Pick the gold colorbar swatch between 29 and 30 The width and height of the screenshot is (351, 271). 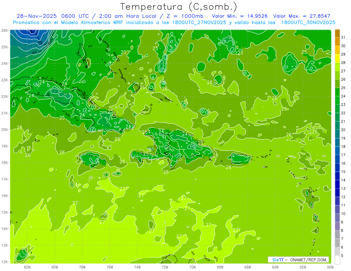tap(337, 50)
